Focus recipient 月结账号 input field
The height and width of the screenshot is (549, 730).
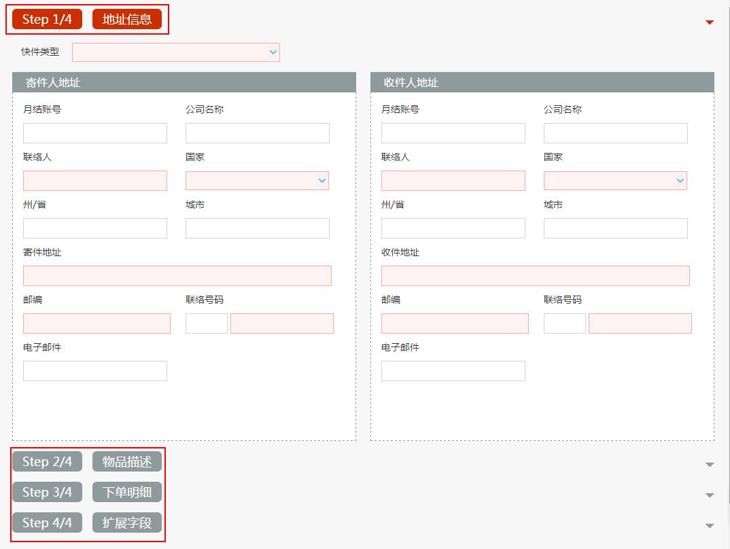point(453,133)
